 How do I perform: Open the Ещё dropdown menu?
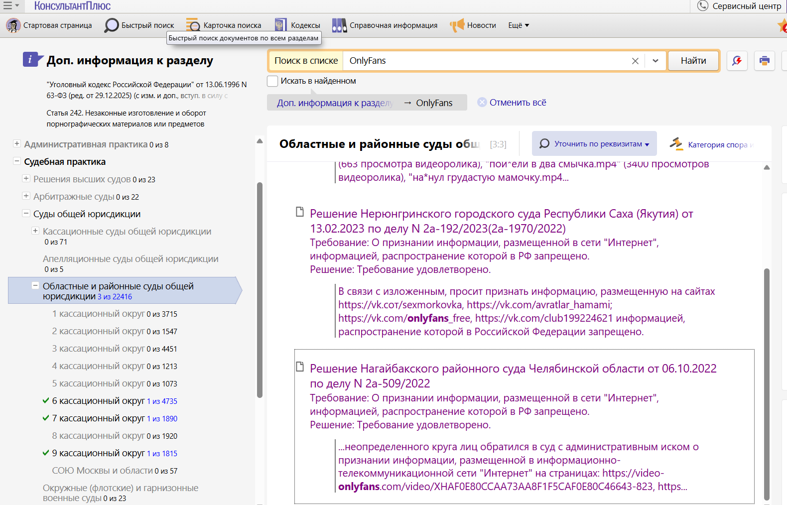click(x=519, y=25)
